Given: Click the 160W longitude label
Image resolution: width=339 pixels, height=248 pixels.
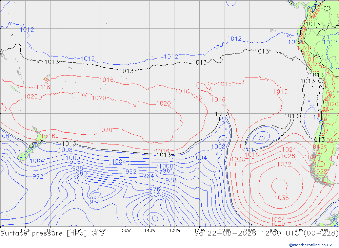Looking at the screenshot, I should click(100, 230).
